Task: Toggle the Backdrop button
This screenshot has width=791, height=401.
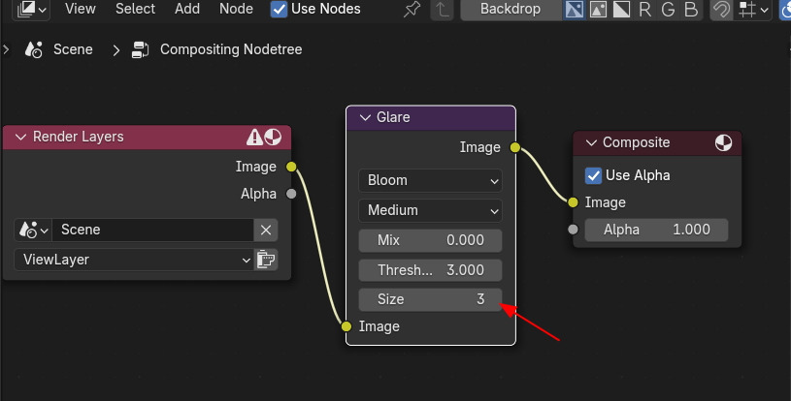Action: 511,9
